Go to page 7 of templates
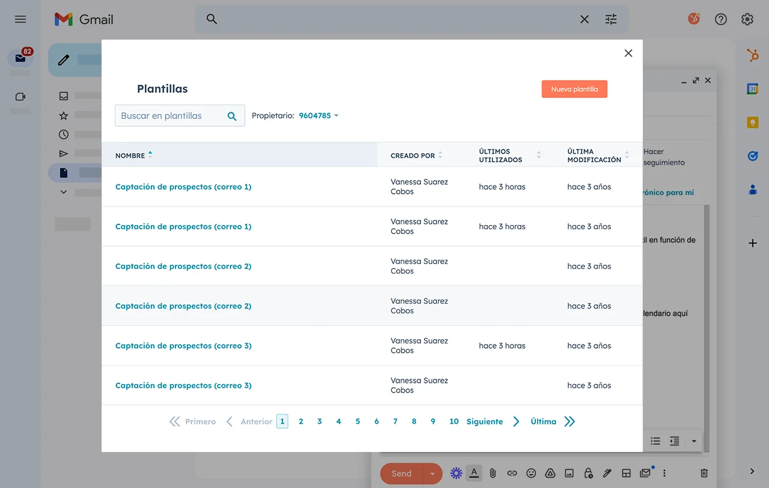This screenshot has height=488, width=769. tap(395, 421)
